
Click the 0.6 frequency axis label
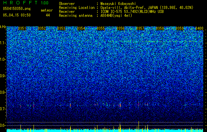click(x=2, y=125)
